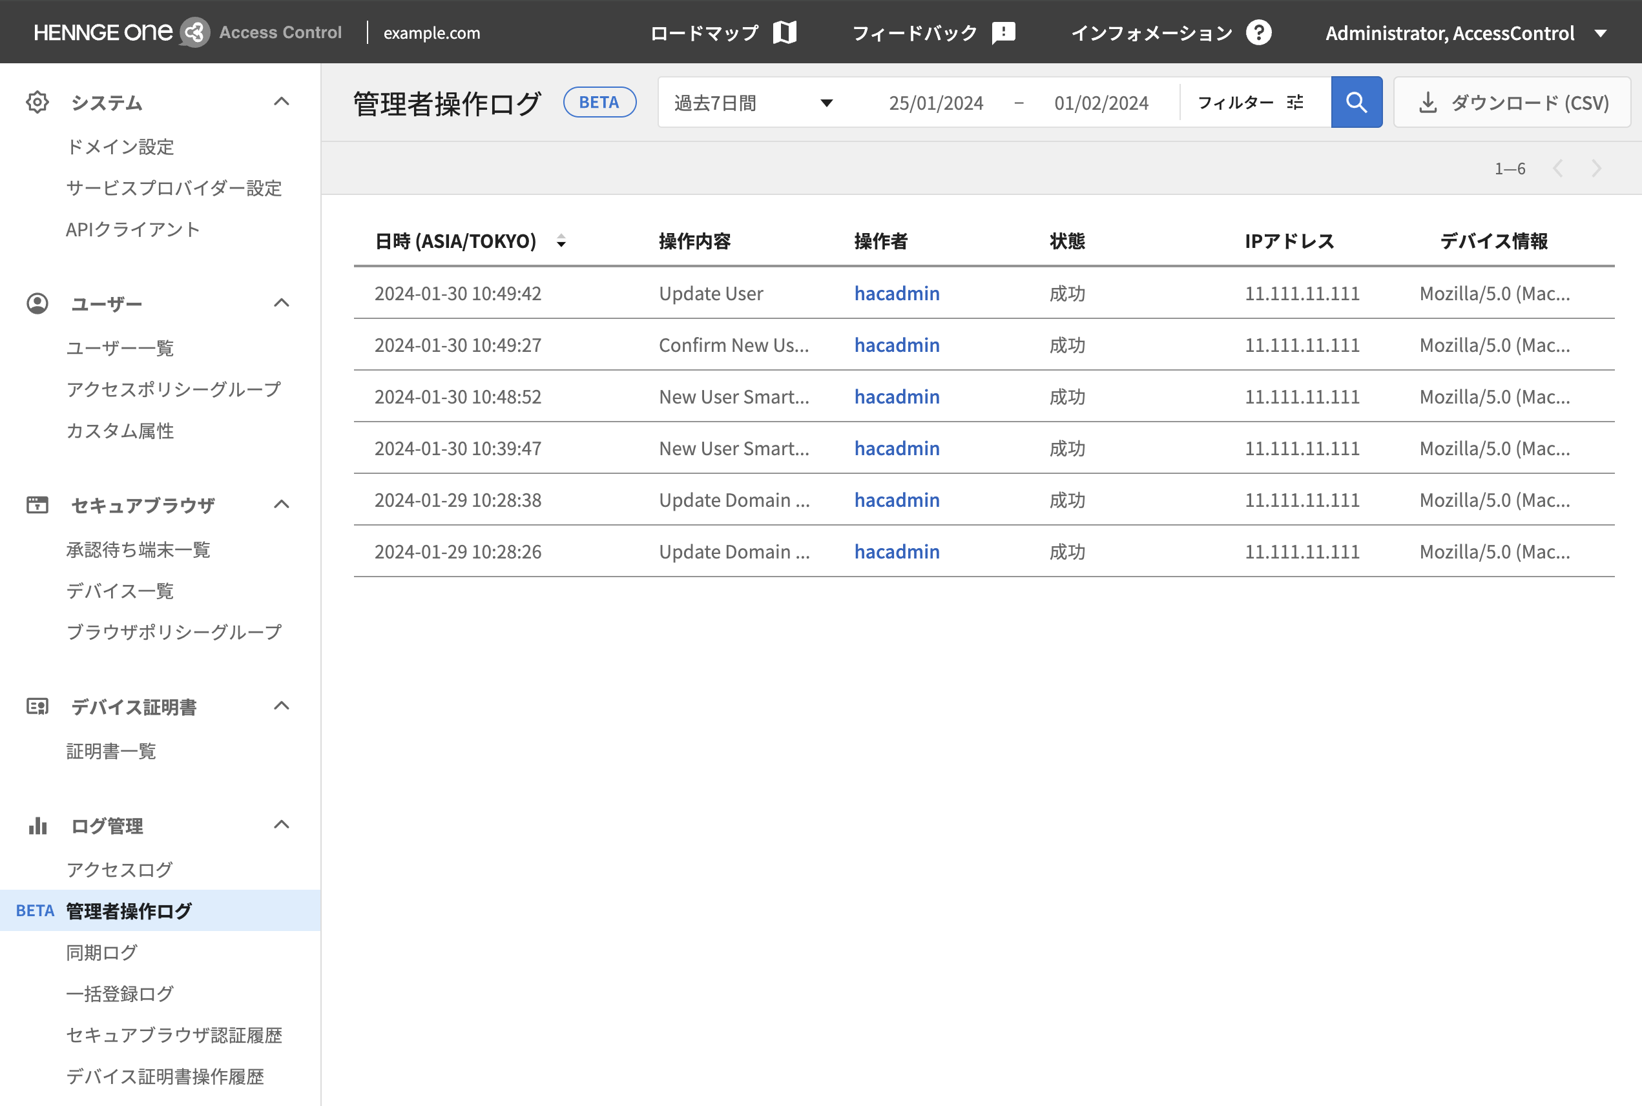Collapse the セキュアブラウザ section
The image size is (1642, 1106).
(x=282, y=504)
